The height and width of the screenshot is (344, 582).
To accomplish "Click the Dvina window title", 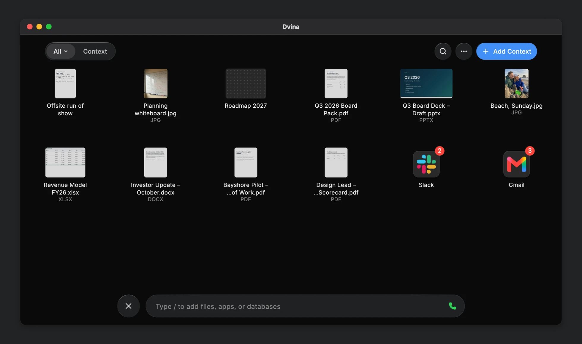I will coord(291,27).
